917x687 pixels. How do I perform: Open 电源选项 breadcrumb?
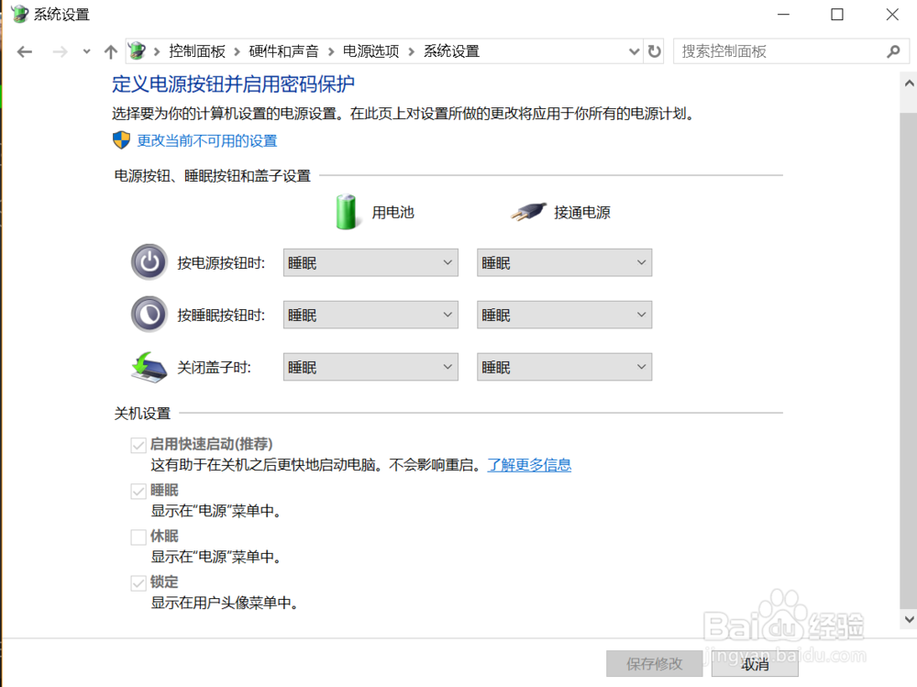[370, 51]
